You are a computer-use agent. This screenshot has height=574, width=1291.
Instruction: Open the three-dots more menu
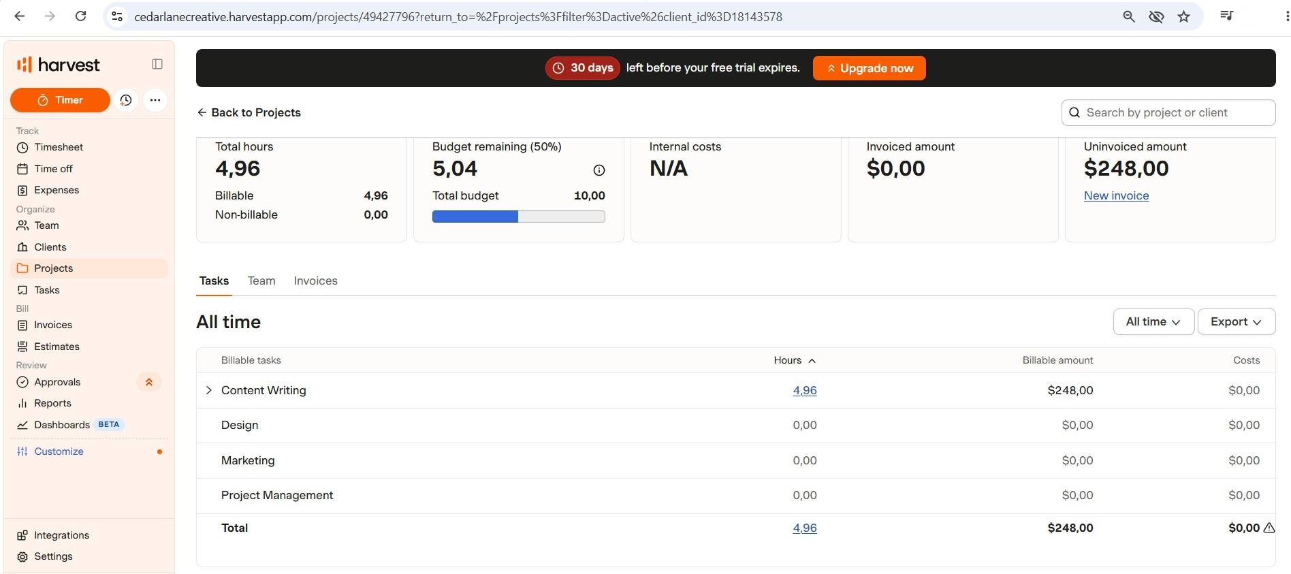(155, 100)
